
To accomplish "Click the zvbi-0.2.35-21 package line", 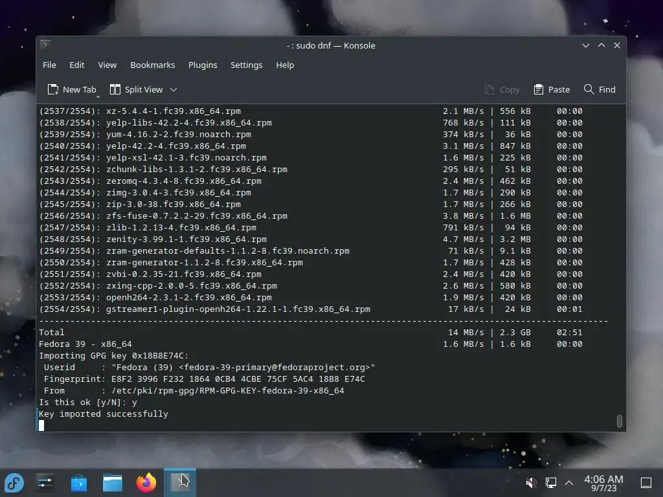I will point(311,274).
